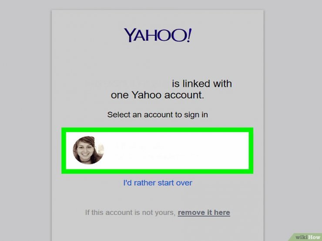Viewport: 322px width, 241px height.
Task: Choose the highlighted account card to sign in
Action: coord(158,151)
